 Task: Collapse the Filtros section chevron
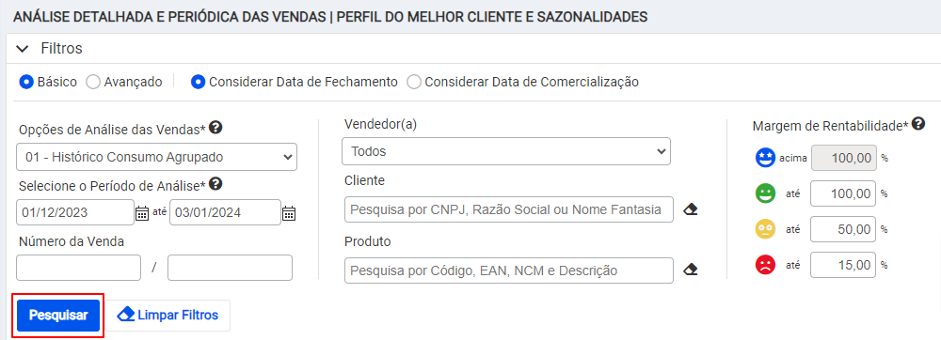(23, 49)
